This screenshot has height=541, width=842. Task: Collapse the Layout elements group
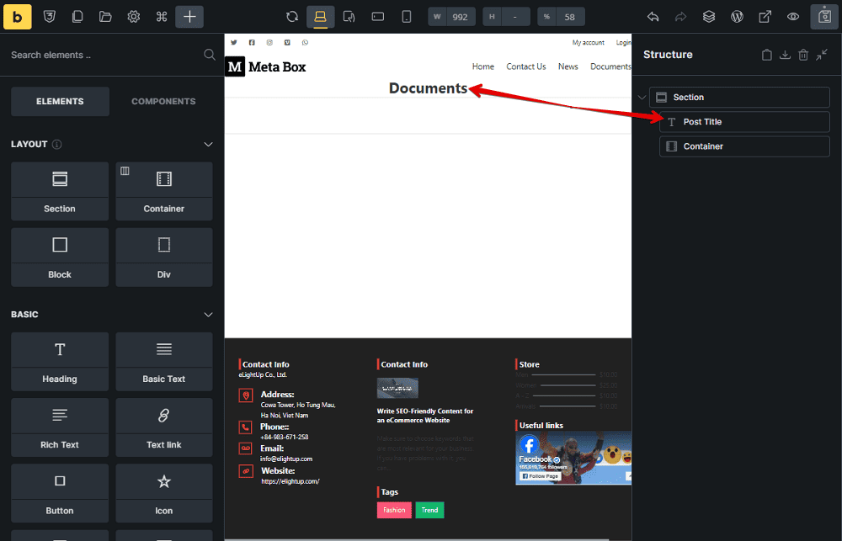click(x=209, y=144)
